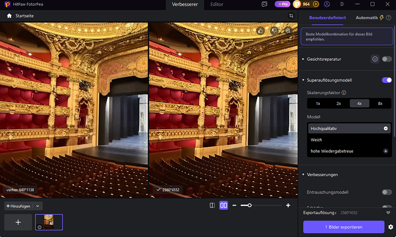The image size is (396, 237).
Task: Click the thumbs-down rating icon
Action: point(274,31)
